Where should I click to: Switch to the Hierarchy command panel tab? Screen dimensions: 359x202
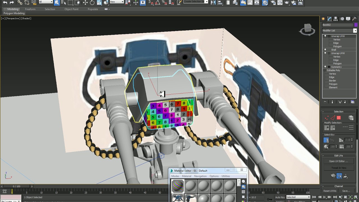[336, 19]
